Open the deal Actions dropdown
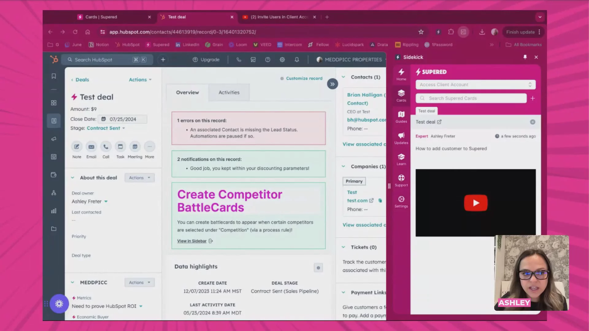This screenshot has width=589, height=331. point(140,80)
